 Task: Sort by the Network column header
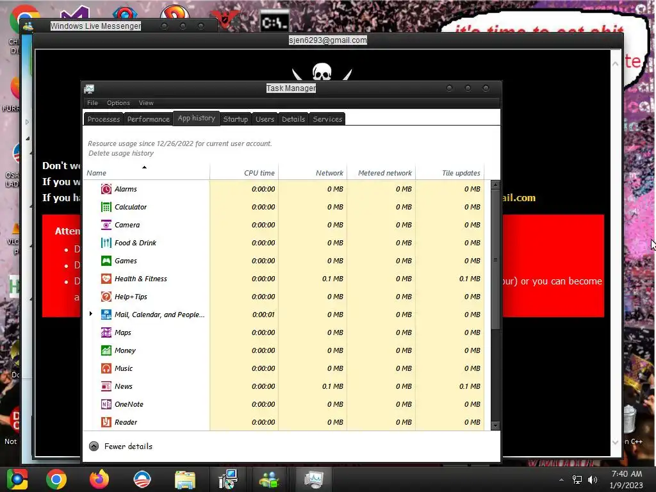click(313, 173)
